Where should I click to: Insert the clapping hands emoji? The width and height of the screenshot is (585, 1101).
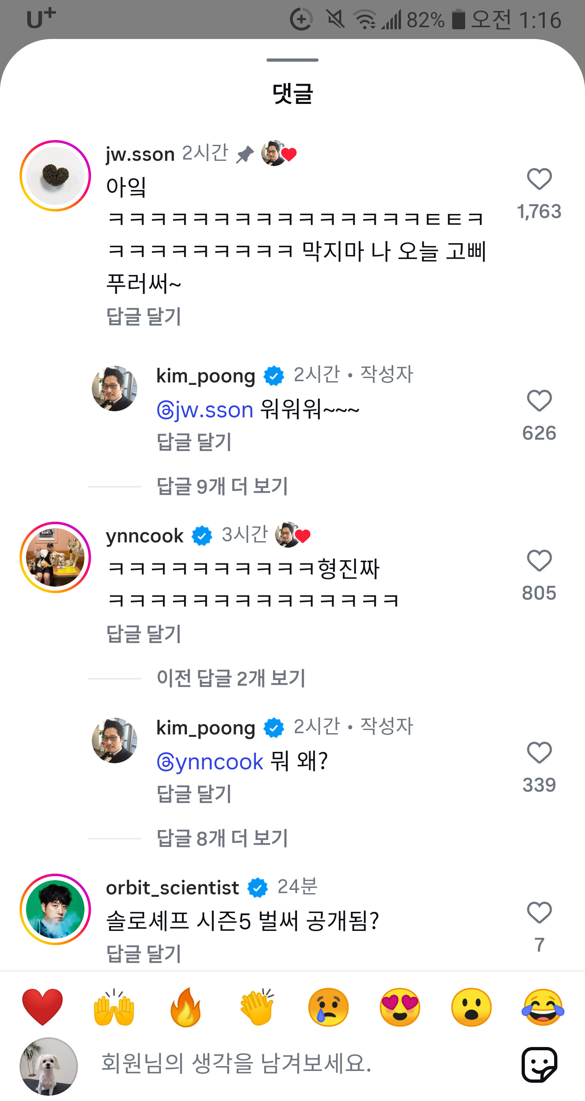(x=257, y=1006)
